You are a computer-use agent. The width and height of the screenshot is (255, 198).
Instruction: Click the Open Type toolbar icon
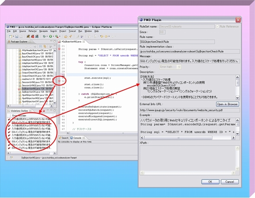coord(66,37)
